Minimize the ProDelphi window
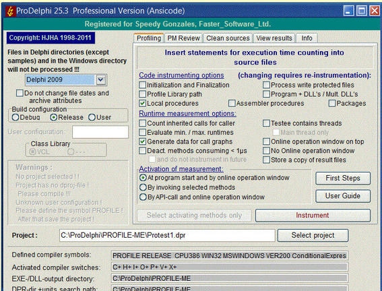Image resolution: width=382 pixels, height=291 pixels. coord(348,11)
